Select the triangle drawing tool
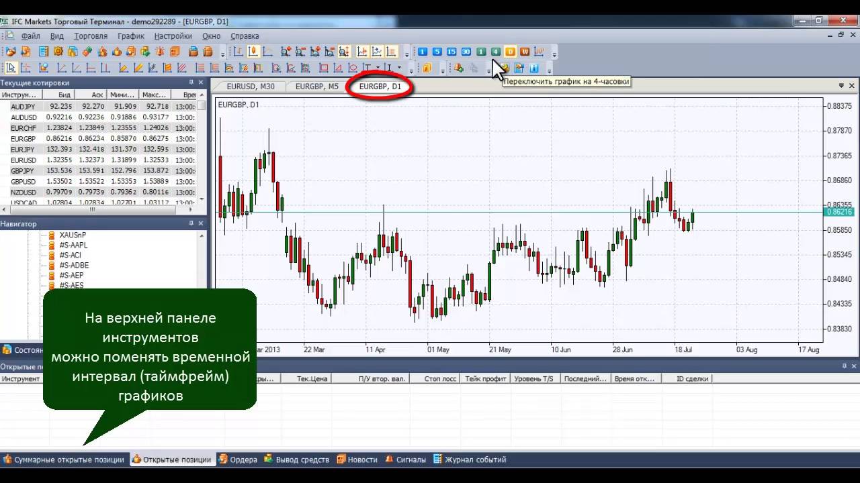The image size is (860, 483). tap(339, 68)
